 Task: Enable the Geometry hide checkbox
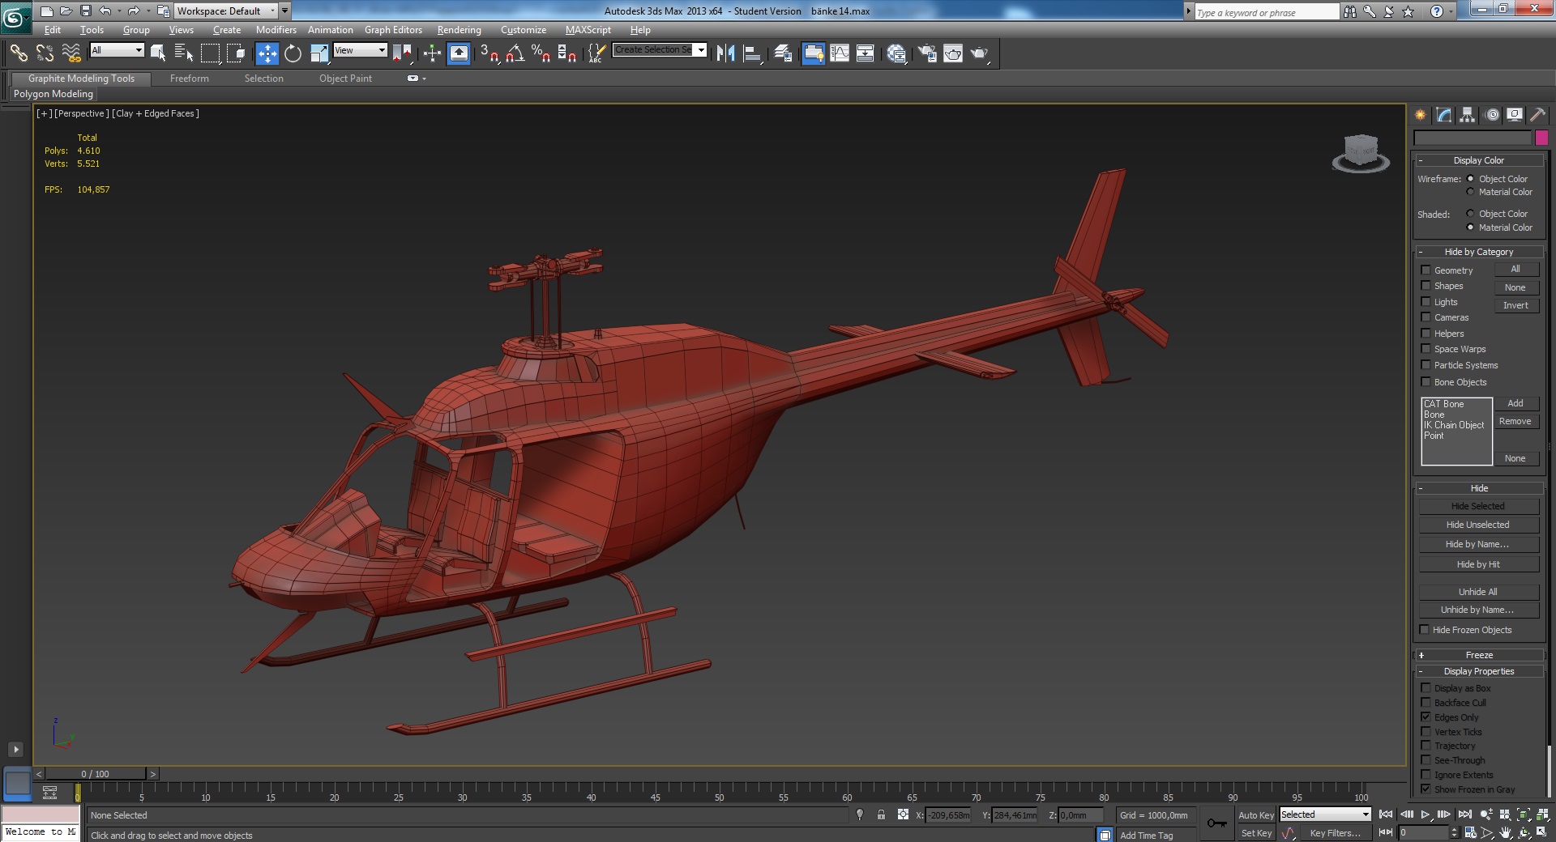1426,270
